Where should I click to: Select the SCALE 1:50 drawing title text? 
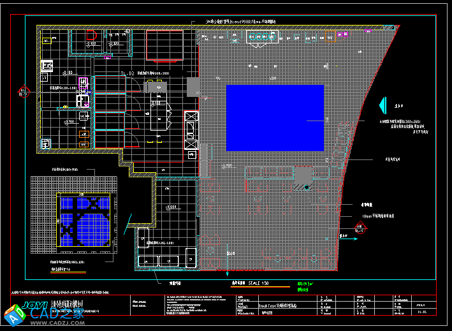(x=255, y=283)
